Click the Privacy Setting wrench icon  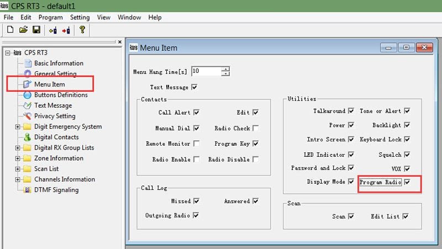[x=27, y=116]
